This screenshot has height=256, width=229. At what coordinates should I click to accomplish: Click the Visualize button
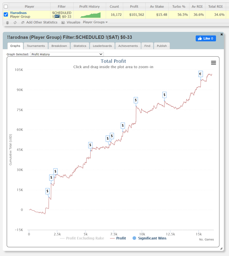coord(73,22)
